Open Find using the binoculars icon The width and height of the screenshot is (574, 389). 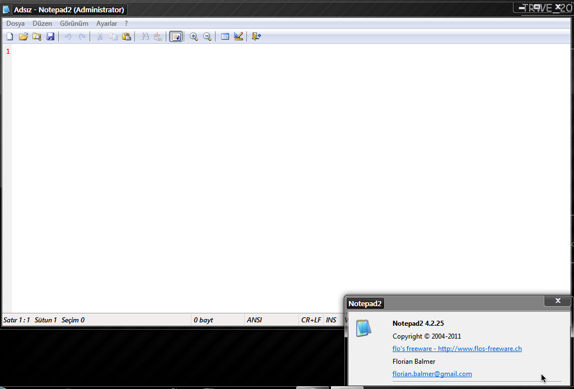tap(144, 36)
